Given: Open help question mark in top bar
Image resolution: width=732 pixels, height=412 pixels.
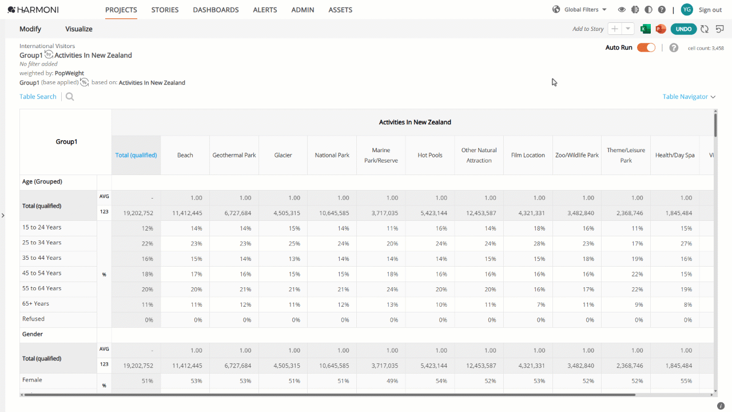Looking at the screenshot, I should pos(662,10).
